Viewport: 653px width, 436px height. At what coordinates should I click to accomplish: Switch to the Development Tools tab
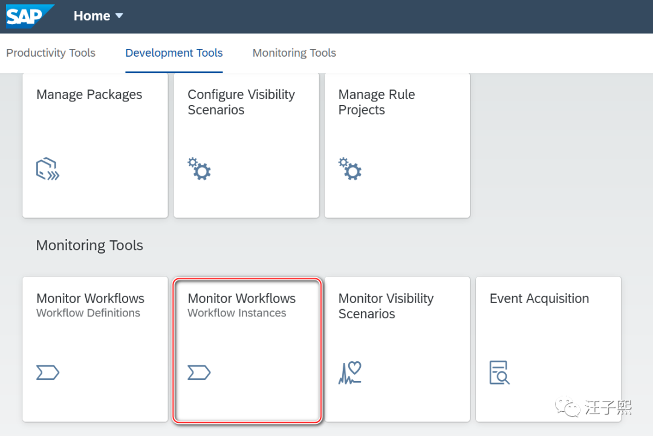click(174, 53)
